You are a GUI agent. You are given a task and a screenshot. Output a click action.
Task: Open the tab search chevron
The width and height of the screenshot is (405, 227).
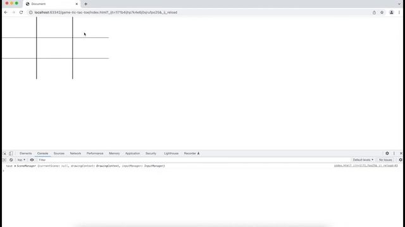click(x=399, y=4)
